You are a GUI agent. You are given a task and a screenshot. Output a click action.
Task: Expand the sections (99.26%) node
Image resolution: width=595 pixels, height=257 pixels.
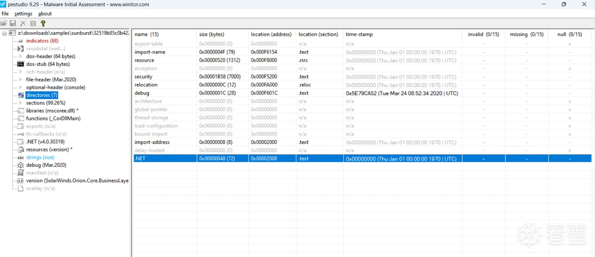tap(20, 103)
